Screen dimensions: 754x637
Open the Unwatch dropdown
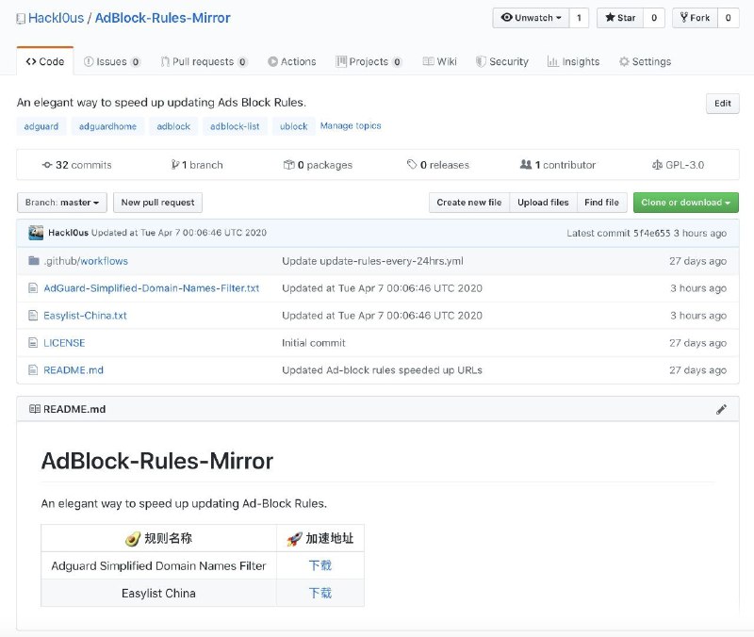click(531, 18)
